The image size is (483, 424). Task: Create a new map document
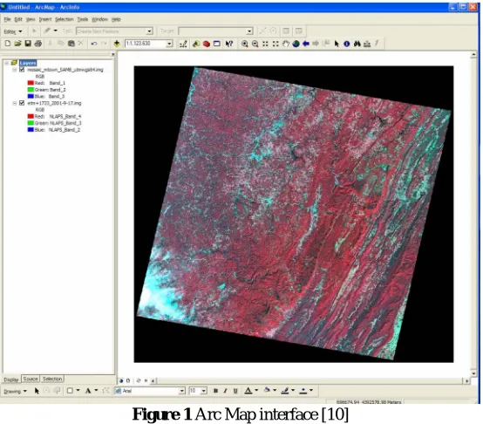[x=8, y=44]
